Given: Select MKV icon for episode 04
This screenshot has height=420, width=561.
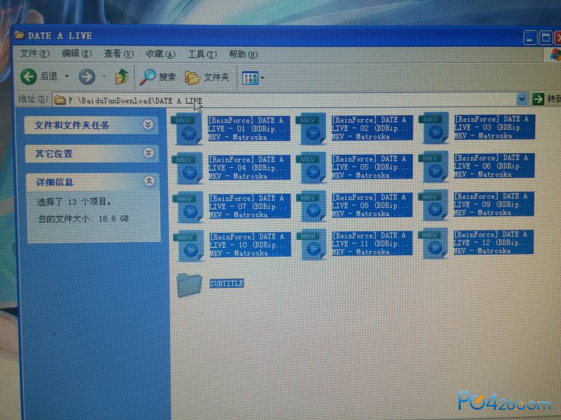Looking at the screenshot, I should tap(188, 168).
